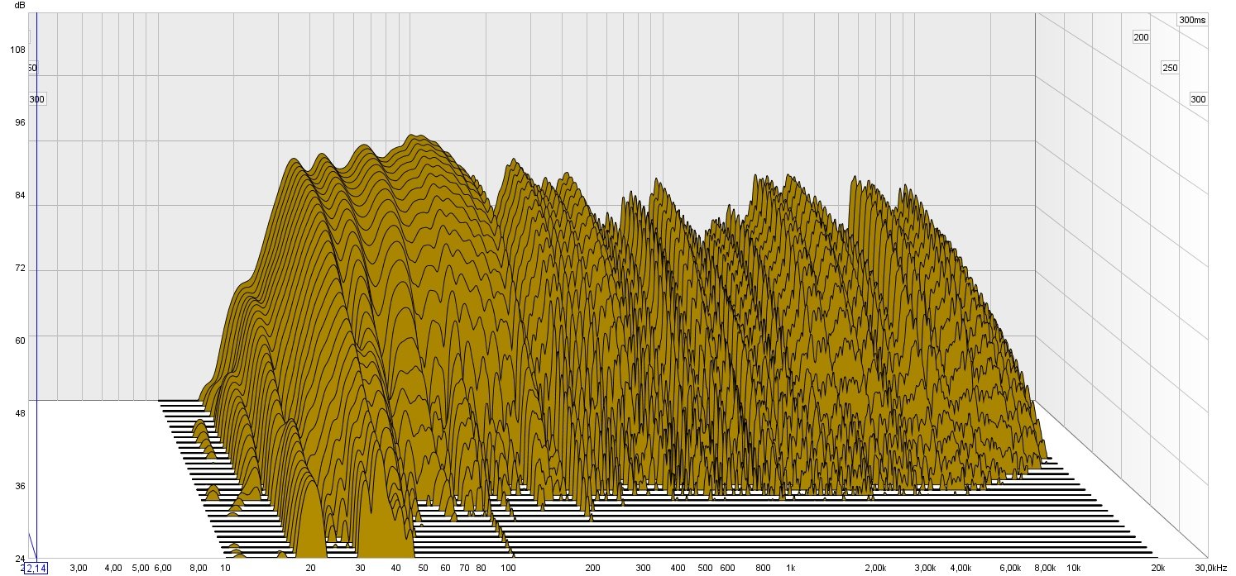Click the 250 time axis label
The image size is (1236, 576).
tap(1169, 68)
